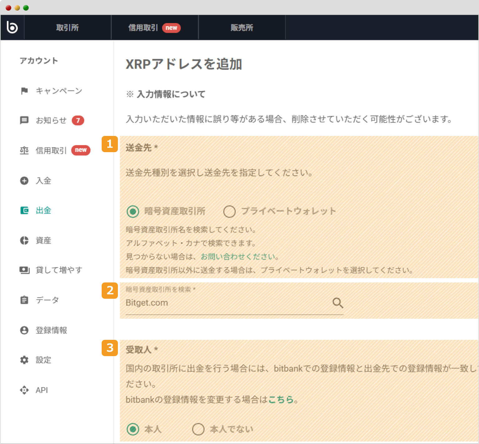This screenshot has width=479, height=444.
Task: Open the お問い合わせください link
Action: (x=239, y=257)
